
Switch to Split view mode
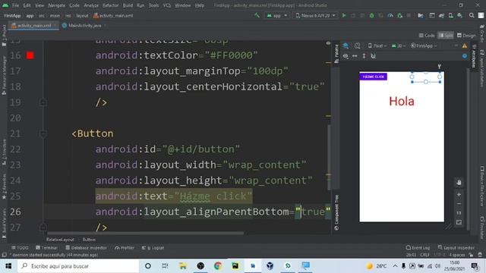[446, 36]
